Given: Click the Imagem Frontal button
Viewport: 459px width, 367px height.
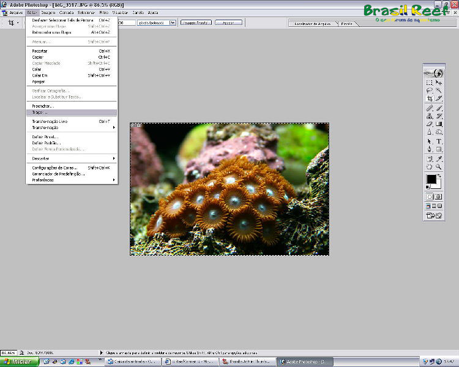Looking at the screenshot, I should pos(195,23).
